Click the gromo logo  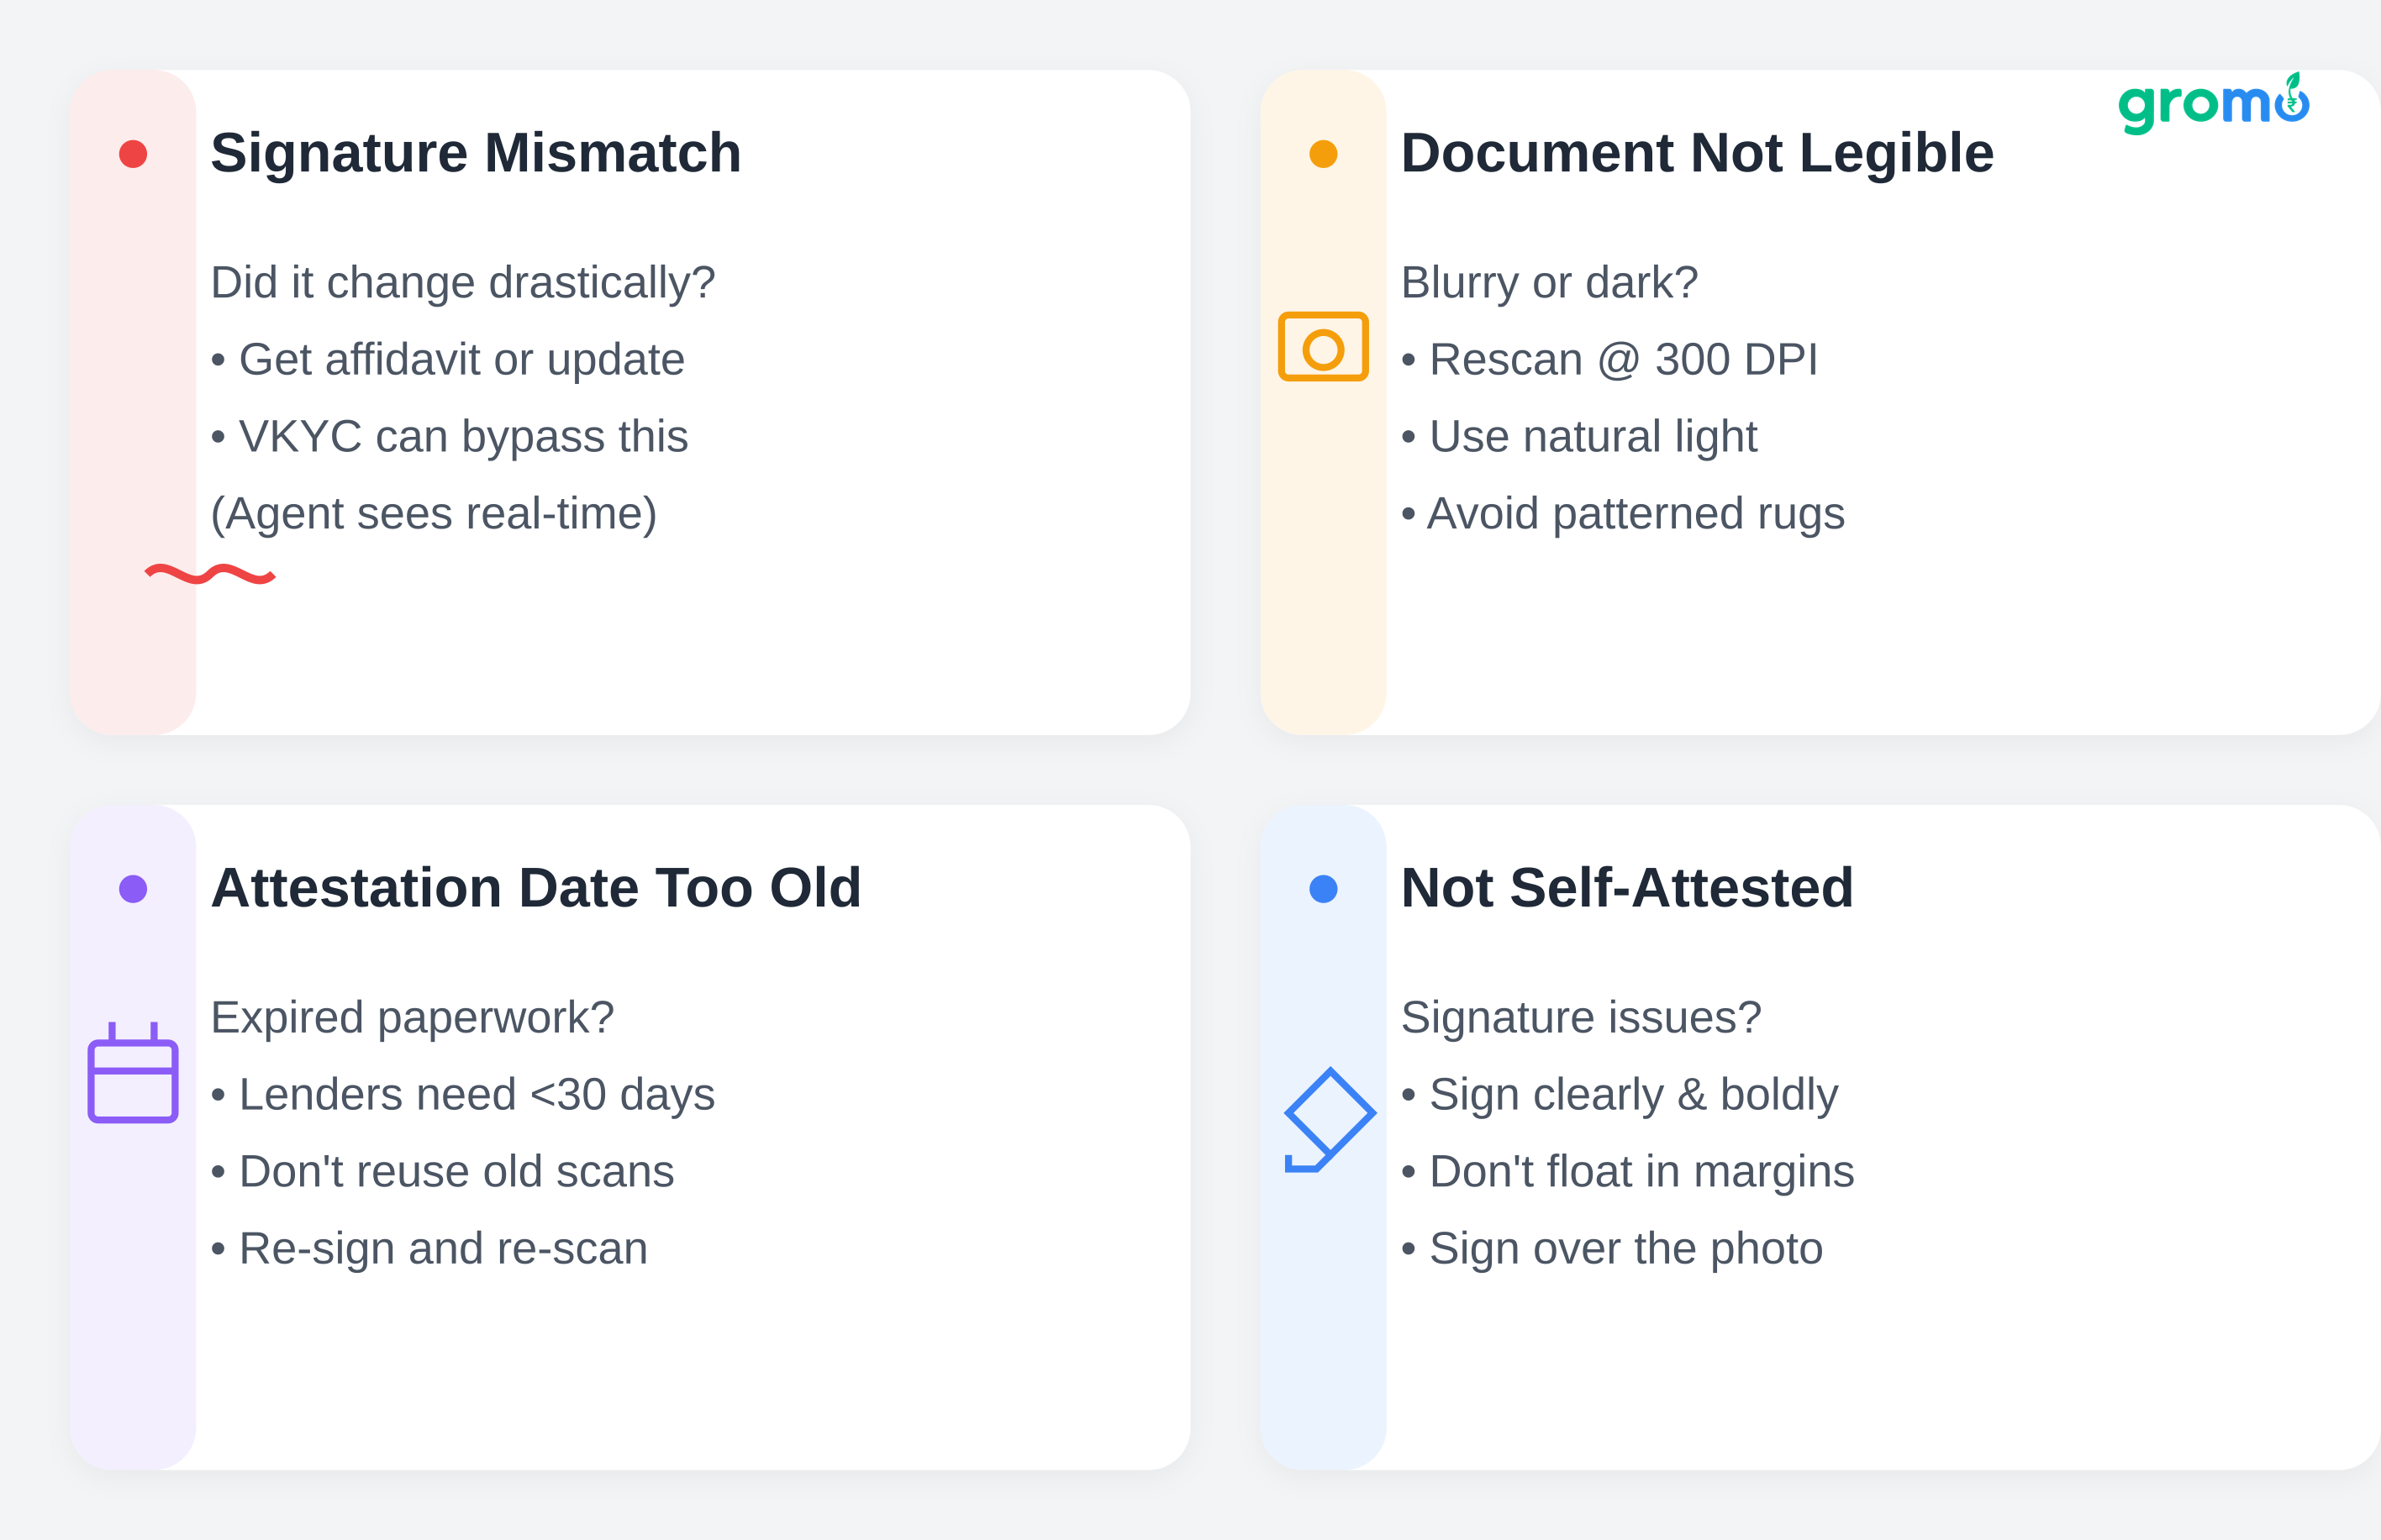tap(2212, 104)
